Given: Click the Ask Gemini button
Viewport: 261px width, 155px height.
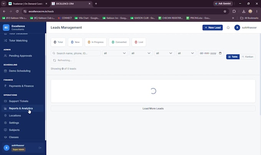Looking at the screenshot, I should tap(223, 3).
